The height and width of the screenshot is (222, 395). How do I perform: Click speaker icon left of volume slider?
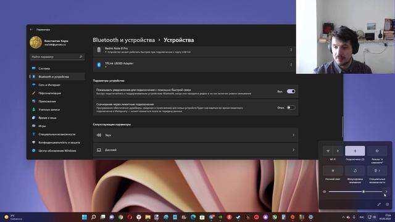click(325, 192)
